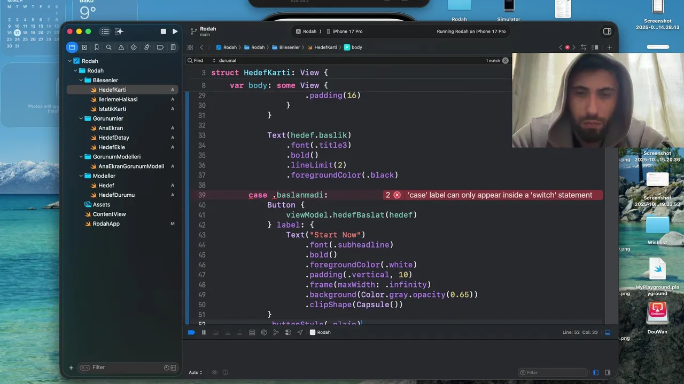Jump to previous issue arrow
Image resolution: width=684 pixels, height=384 pixels.
(x=561, y=47)
